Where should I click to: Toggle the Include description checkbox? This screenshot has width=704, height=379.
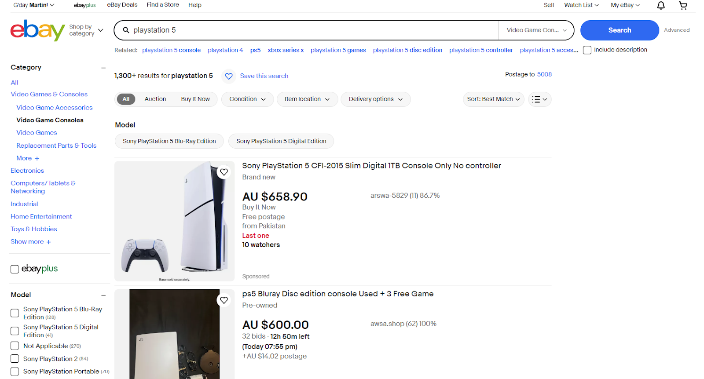click(x=587, y=50)
